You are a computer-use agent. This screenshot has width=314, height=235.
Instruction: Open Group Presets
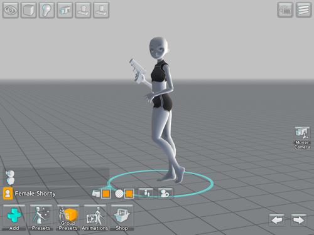tap(68, 217)
